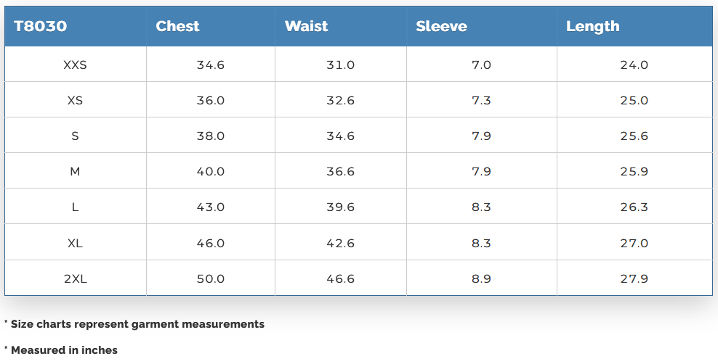
Task: Click the Sleeve column header
Action: [441, 27]
